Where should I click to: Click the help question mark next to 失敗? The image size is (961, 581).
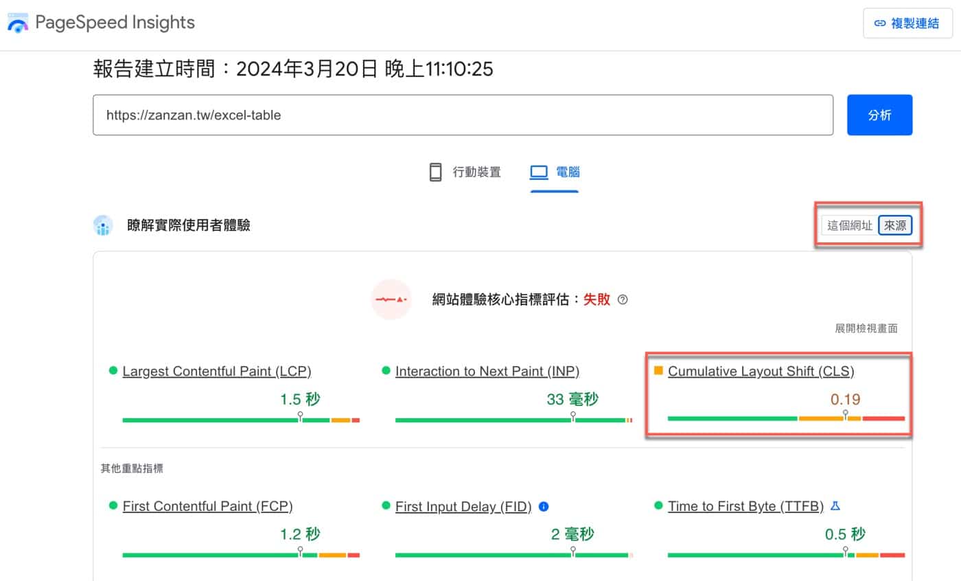623,299
